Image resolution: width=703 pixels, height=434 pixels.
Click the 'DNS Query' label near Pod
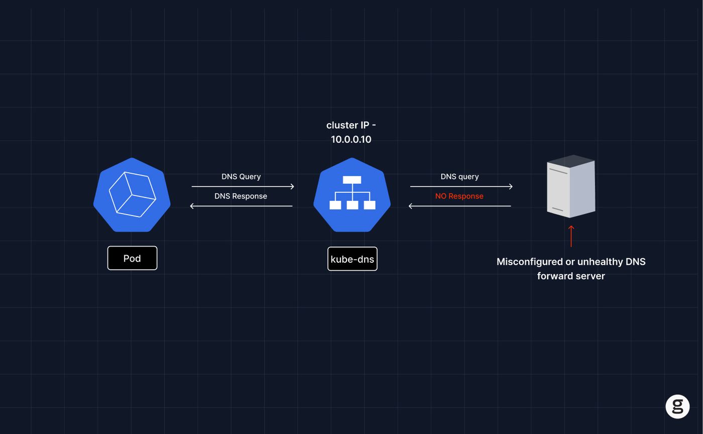click(x=241, y=177)
